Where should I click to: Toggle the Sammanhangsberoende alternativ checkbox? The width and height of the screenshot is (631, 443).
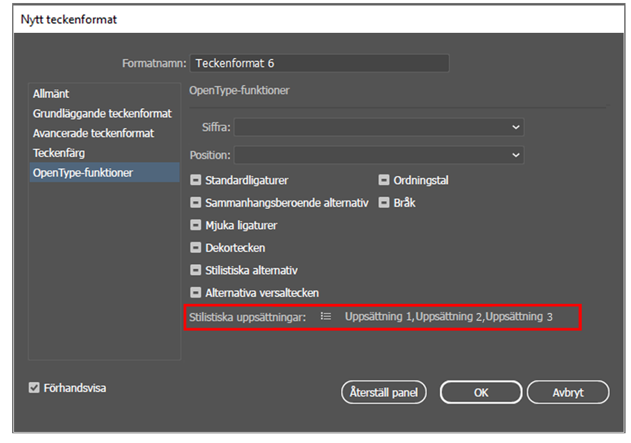[196, 202]
